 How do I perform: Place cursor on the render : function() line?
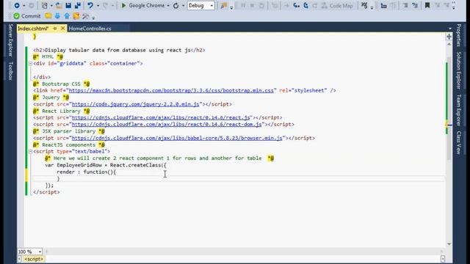point(87,172)
